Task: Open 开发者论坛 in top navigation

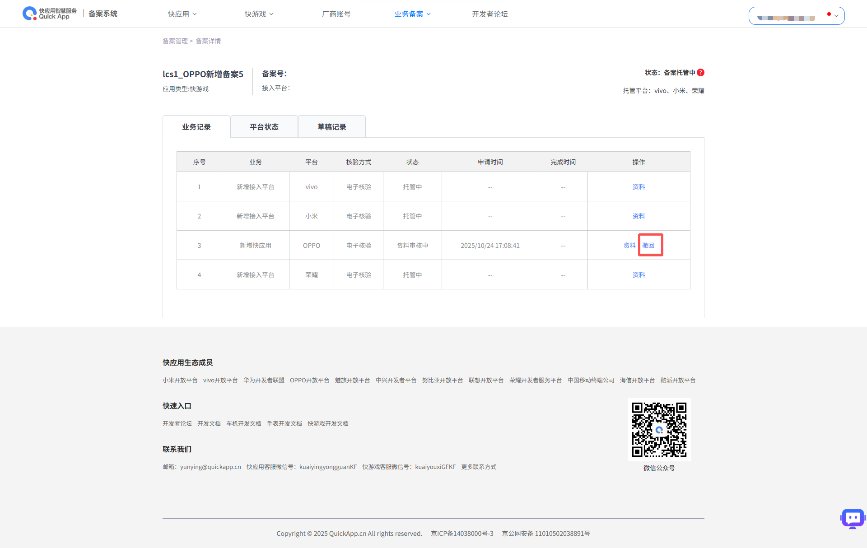Action: [x=489, y=14]
